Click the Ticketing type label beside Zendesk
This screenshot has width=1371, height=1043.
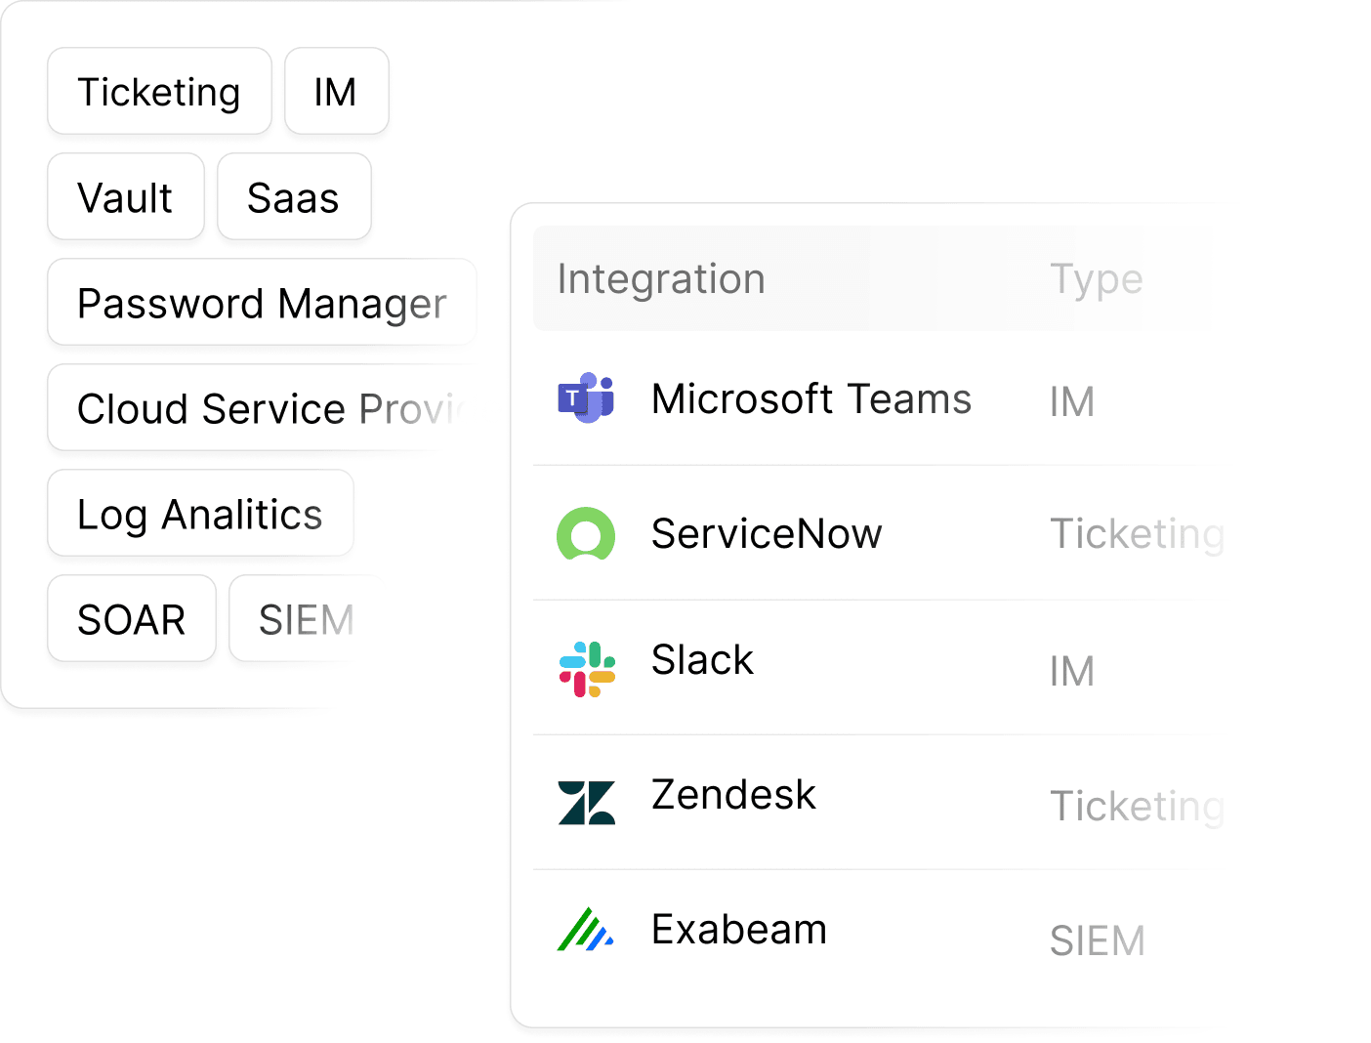coord(1136,807)
